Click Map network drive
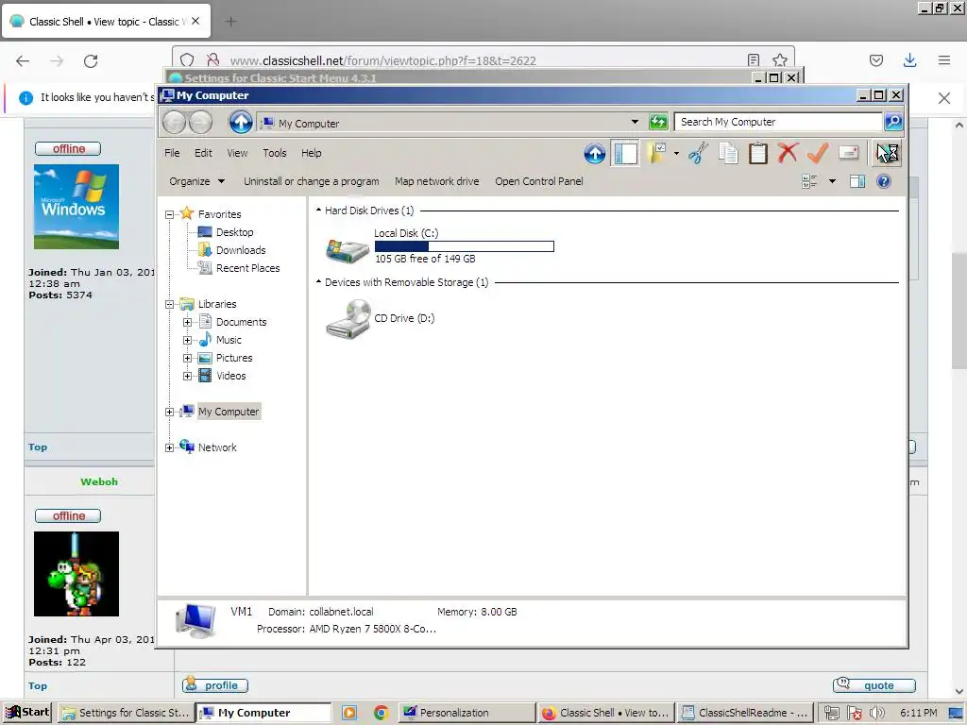The height and width of the screenshot is (725, 967). (436, 181)
